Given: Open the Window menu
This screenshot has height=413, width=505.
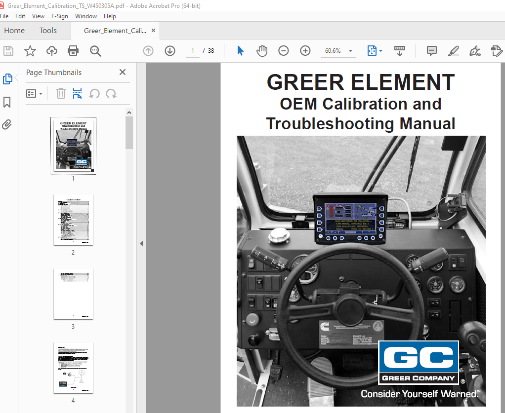Looking at the screenshot, I should click(85, 16).
